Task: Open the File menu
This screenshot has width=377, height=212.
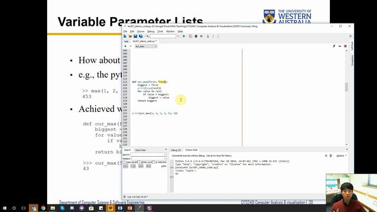Action: click(x=125, y=31)
